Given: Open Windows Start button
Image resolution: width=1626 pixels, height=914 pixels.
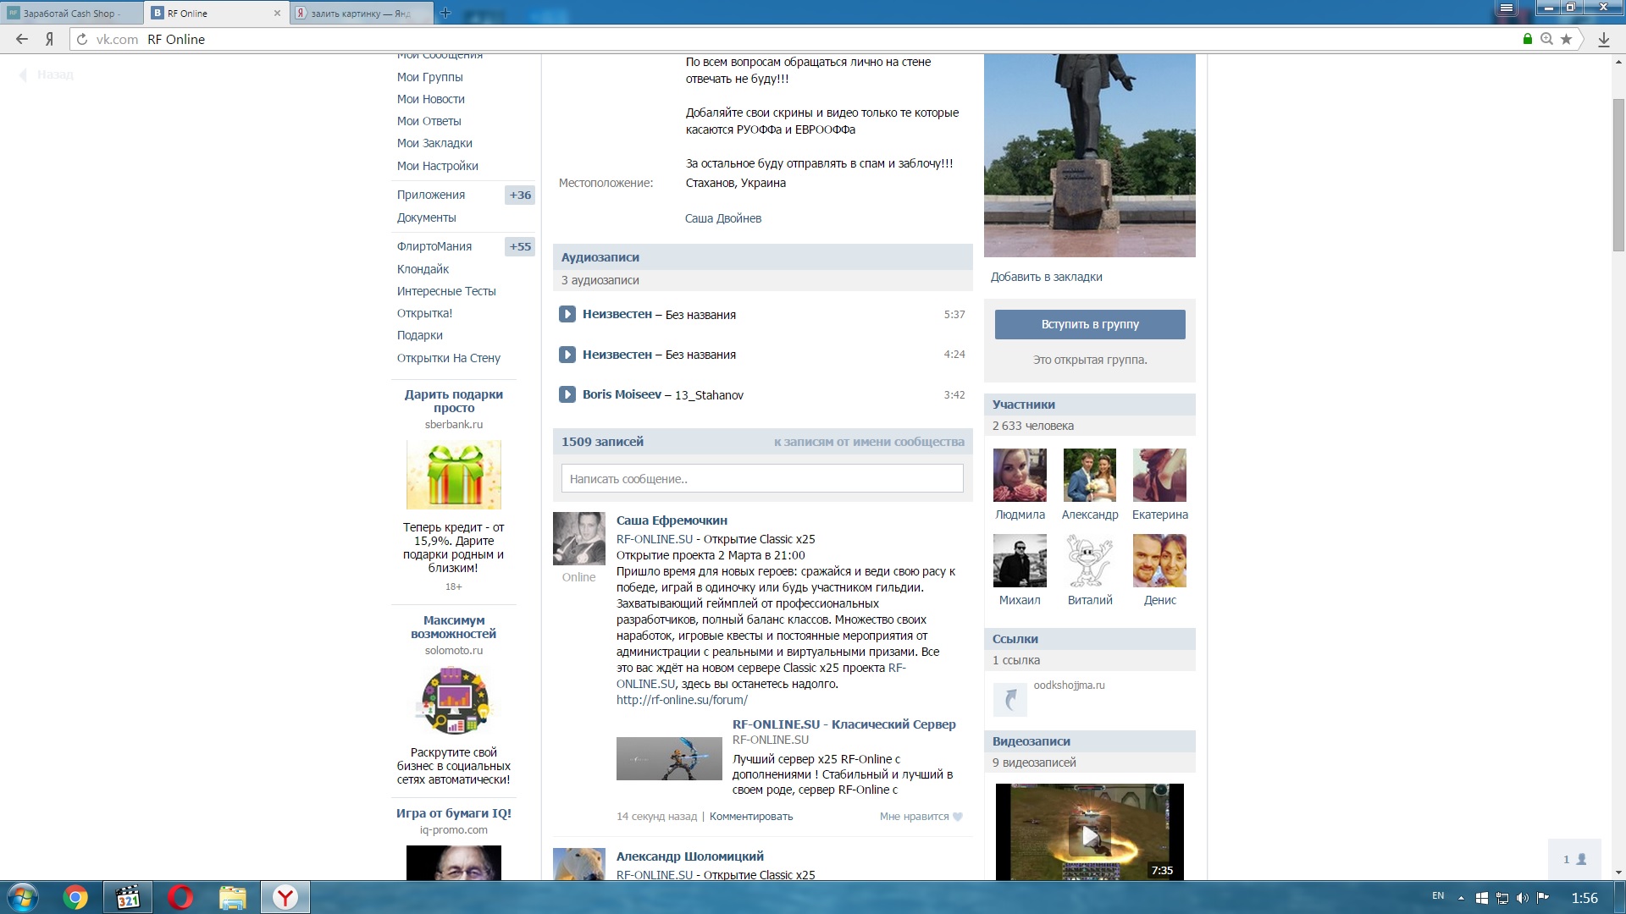Looking at the screenshot, I should (x=23, y=897).
